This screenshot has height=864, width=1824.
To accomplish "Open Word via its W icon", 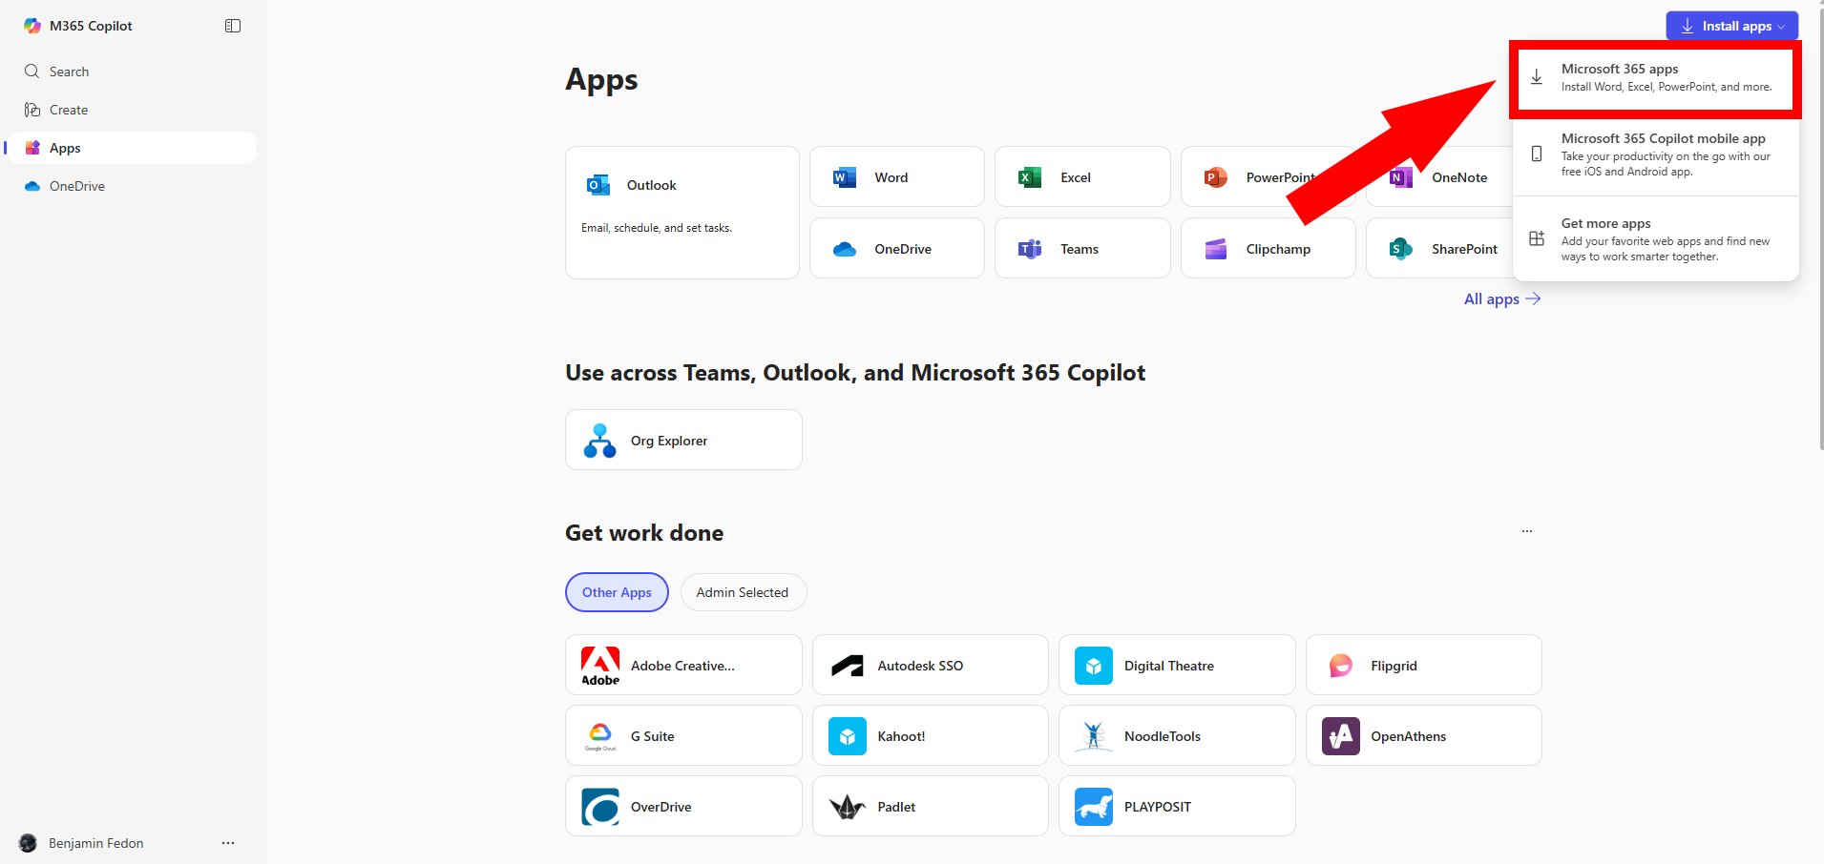I will coord(845,177).
